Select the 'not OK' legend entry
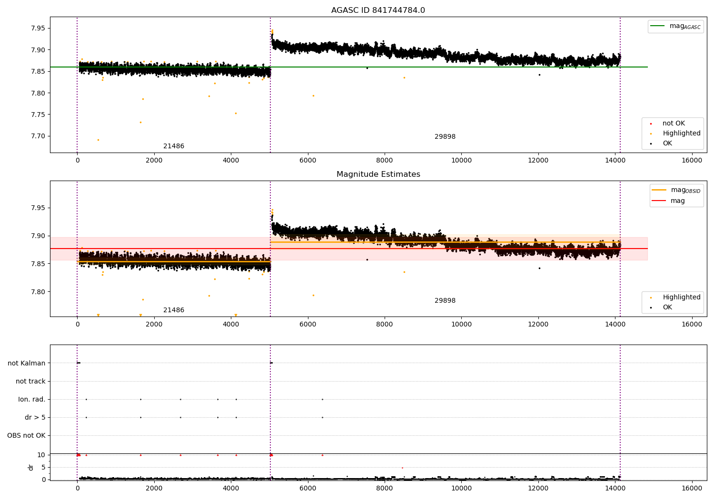The height and width of the screenshot is (499, 714). [674, 124]
